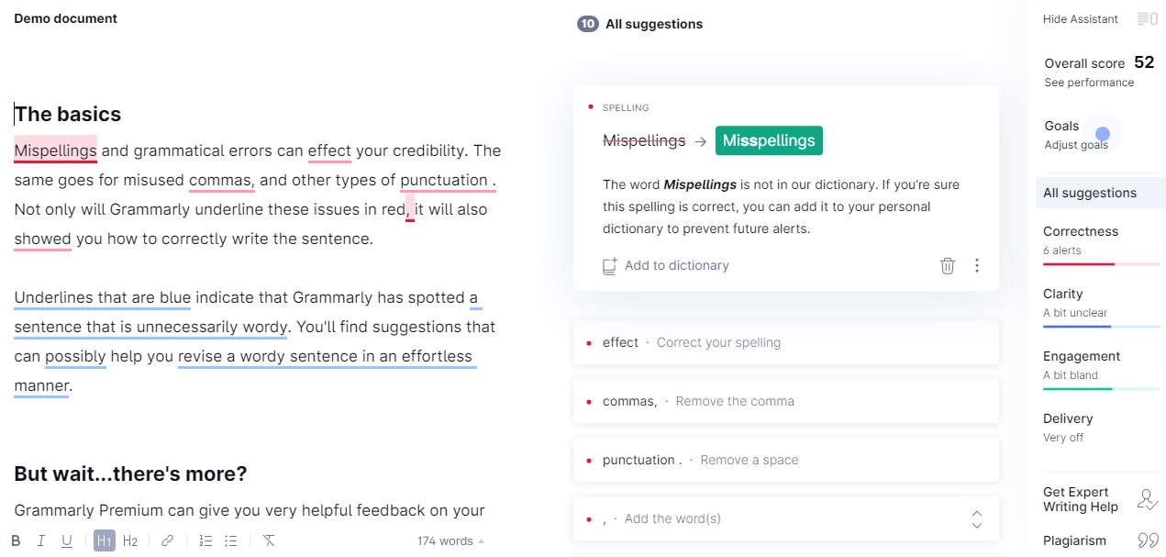
Task: Open the three-dot menu on the spelling card
Action: 977,266
